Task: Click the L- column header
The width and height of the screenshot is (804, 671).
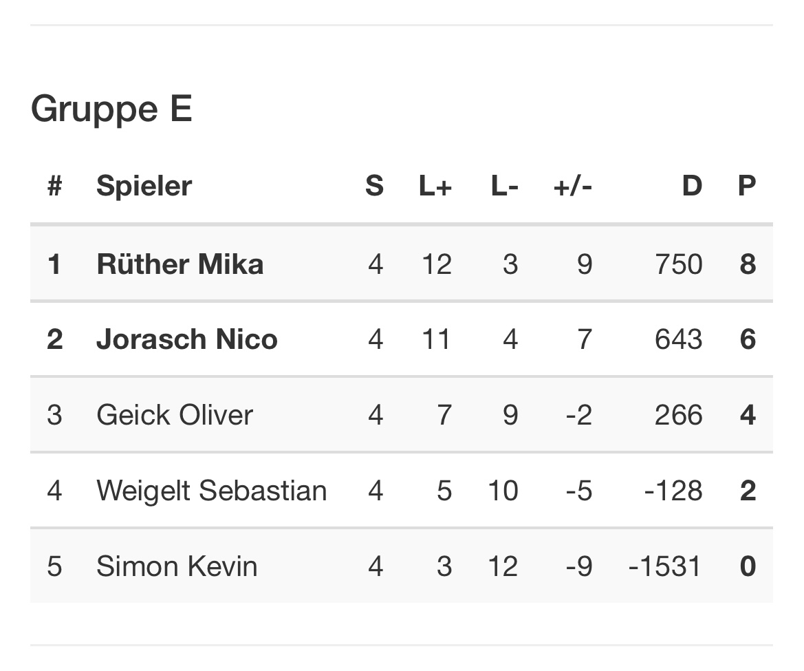Action: pyautogui.click(x=504, y=186)
